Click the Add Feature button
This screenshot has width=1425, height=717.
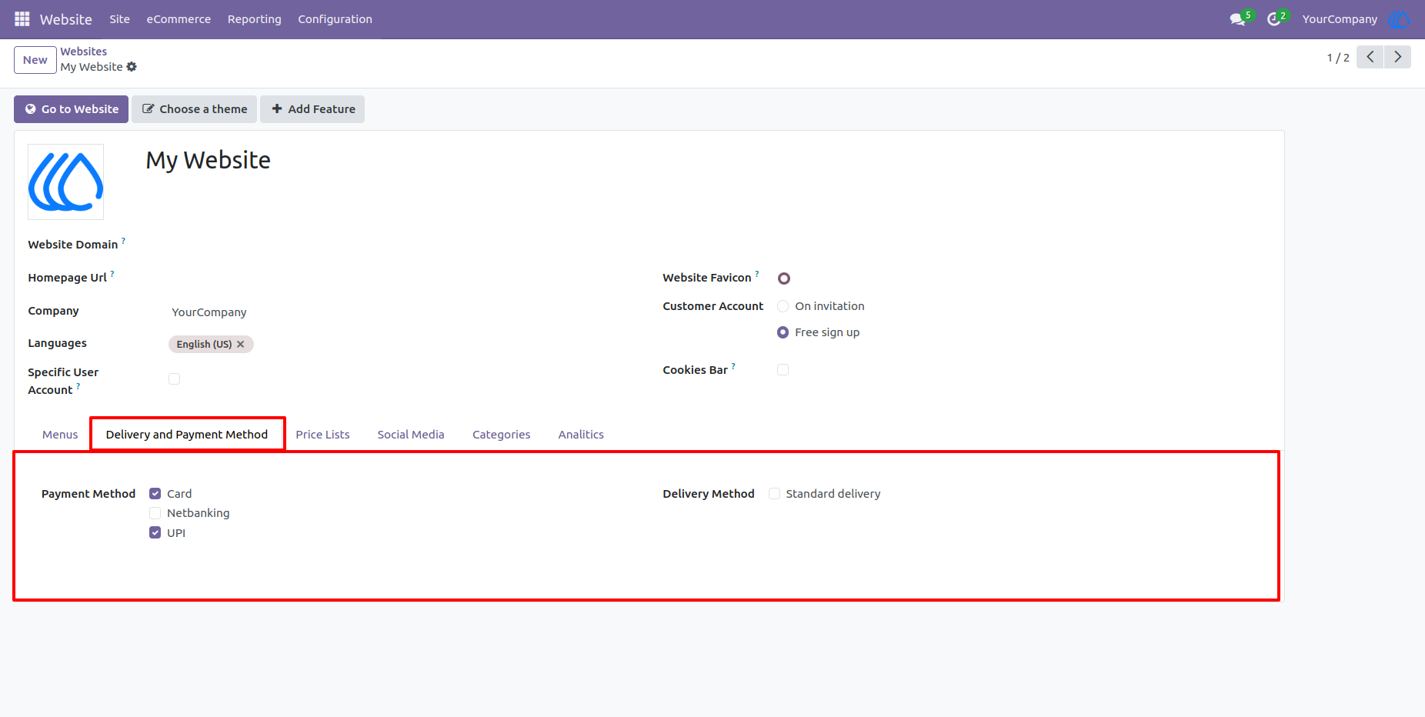click(x=312, y=109)
